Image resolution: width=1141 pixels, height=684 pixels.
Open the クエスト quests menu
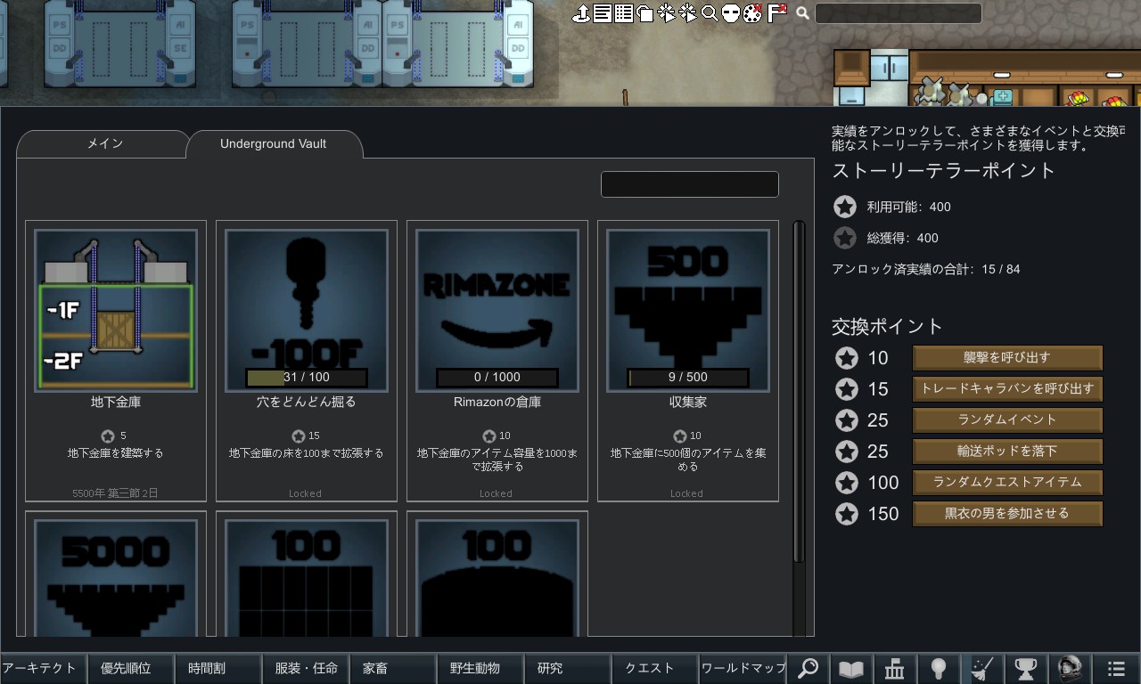pyautogui.click(x=655, y=668)
